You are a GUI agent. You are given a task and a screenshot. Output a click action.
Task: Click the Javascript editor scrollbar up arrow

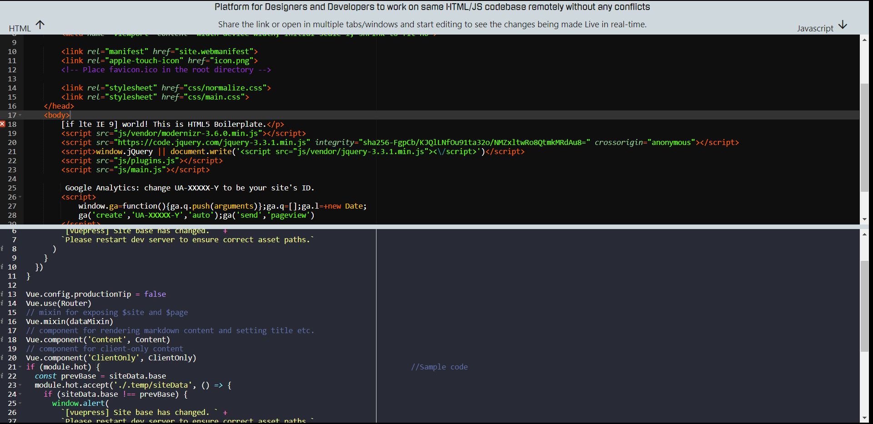click(x=864, y=234)
